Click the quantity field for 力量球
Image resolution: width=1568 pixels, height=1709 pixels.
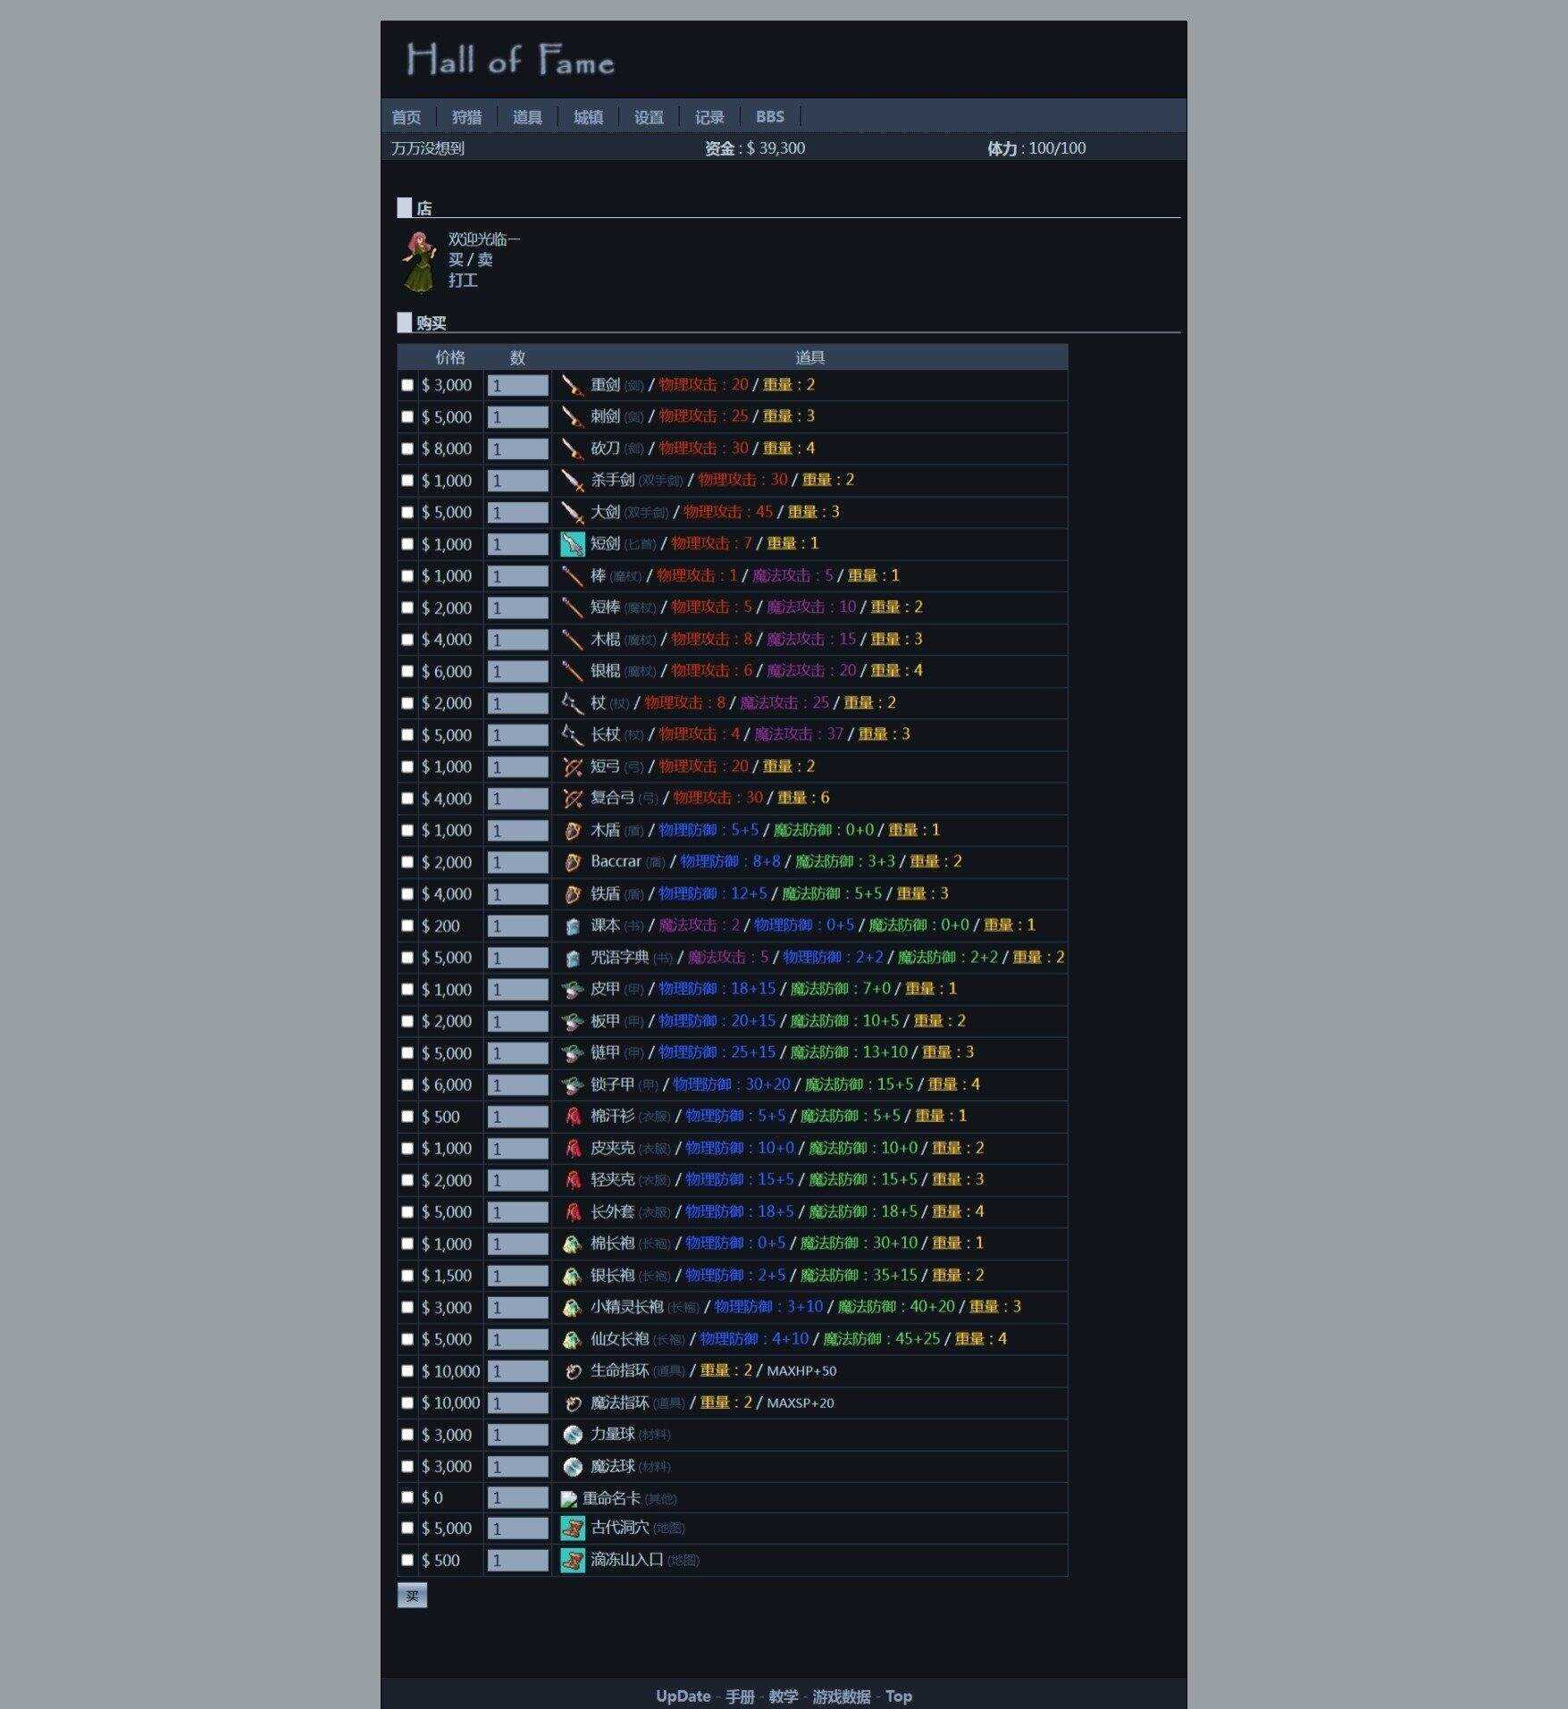pyautogui.click(x=517, y=1435)
